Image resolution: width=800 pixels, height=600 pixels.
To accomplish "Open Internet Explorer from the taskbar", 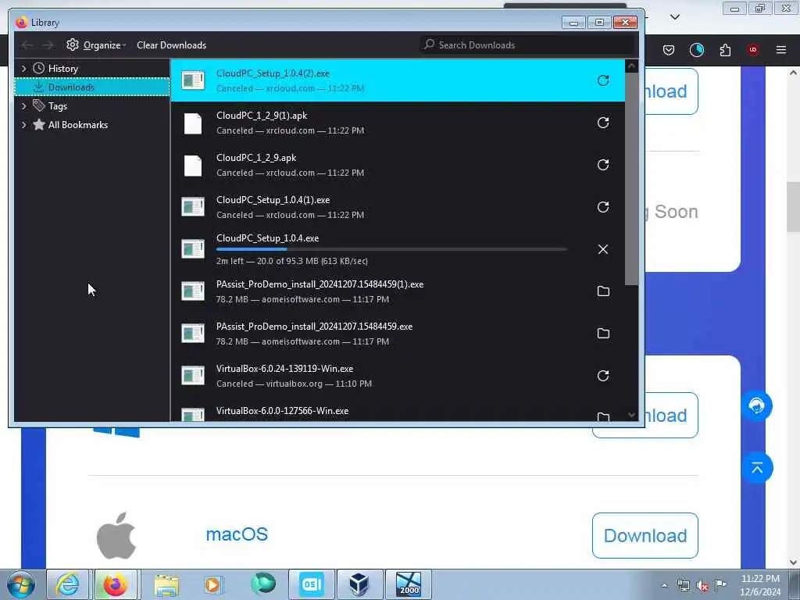I will pyautogui.click(x=67, y=584).
